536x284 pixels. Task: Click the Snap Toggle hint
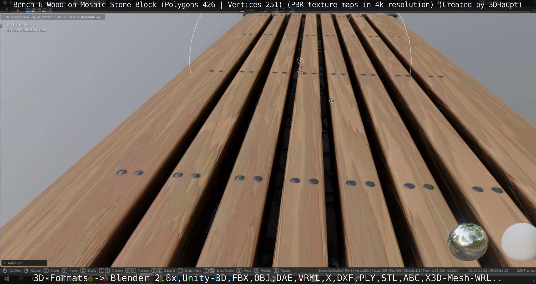225,270
